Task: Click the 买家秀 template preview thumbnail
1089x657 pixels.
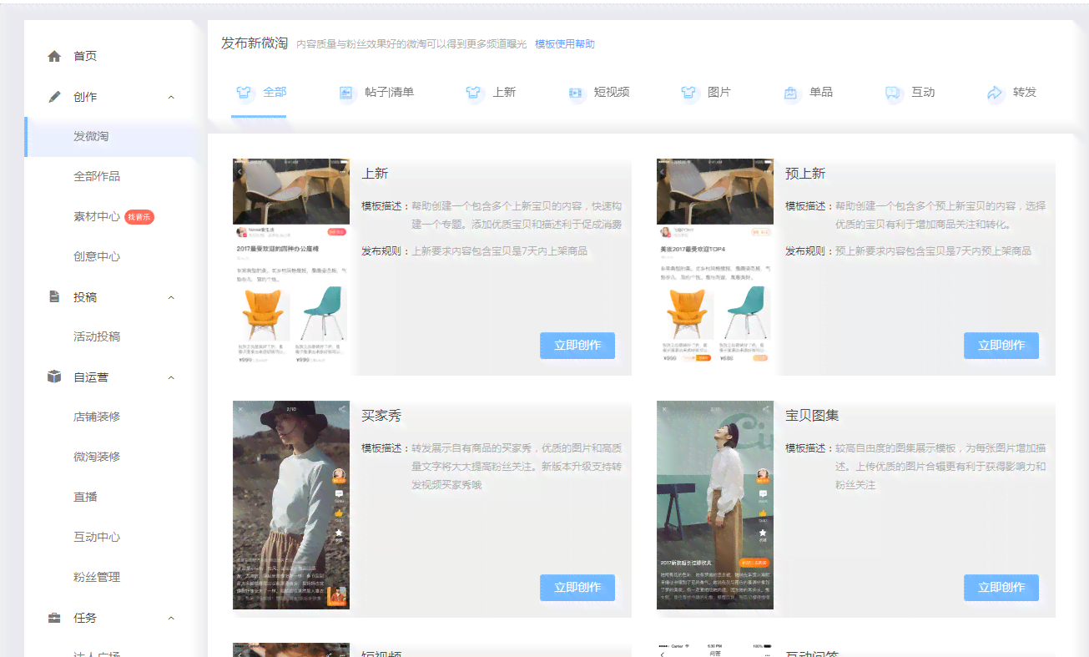Action: click(291, 505)
